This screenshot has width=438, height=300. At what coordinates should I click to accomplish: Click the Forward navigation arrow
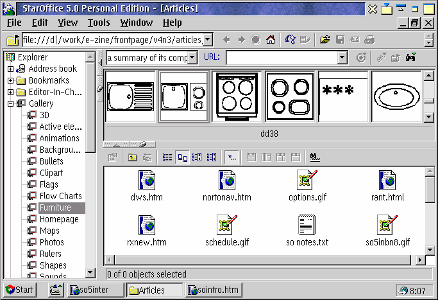click(241, 40)
